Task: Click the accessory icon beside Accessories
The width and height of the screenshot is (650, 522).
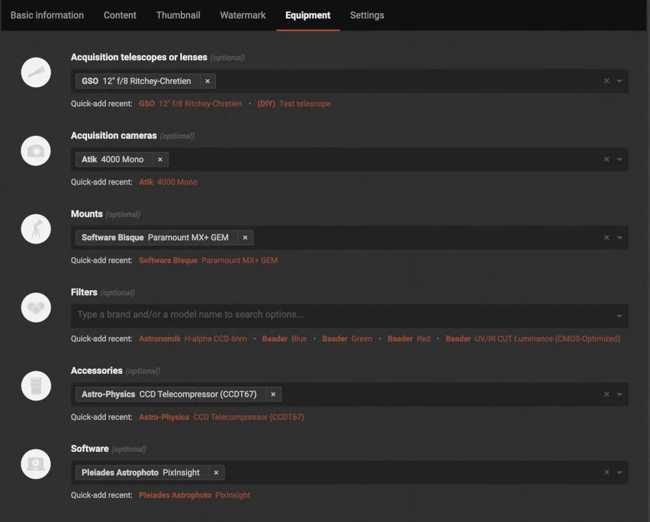Action: (36, 386)
